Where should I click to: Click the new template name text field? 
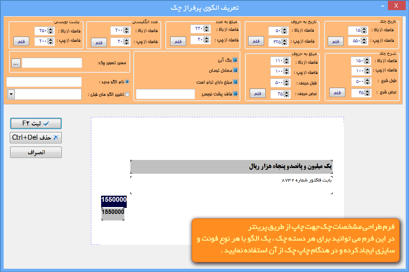[x=44, y=82]
